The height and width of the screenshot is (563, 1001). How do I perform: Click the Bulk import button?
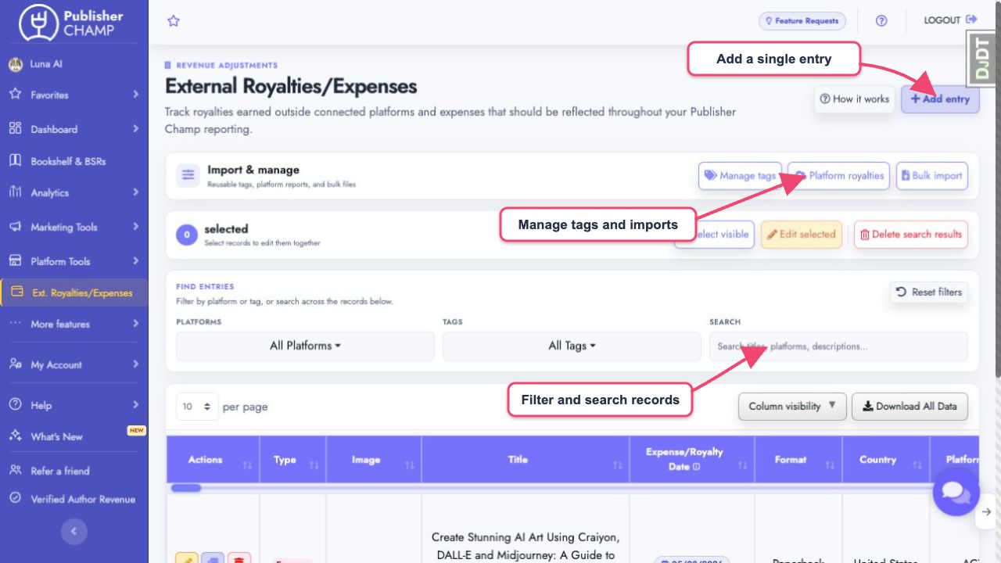pyautogui.click(x=931, y=176)
